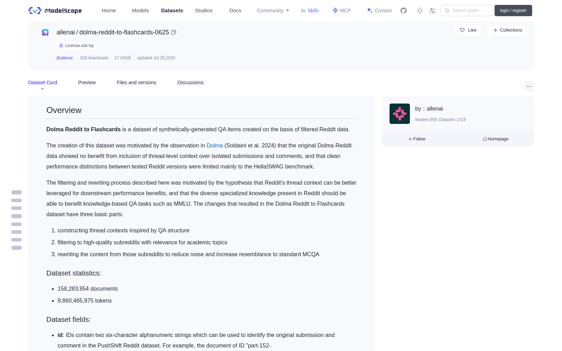Switch to the Preview tab

87,82
